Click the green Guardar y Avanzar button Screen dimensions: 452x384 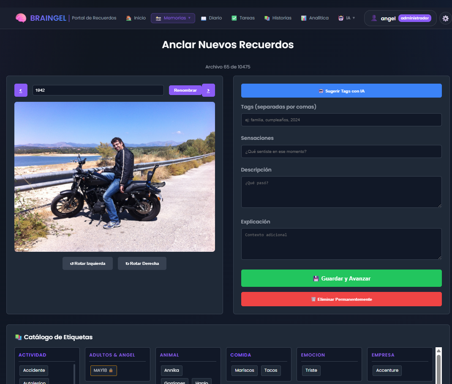tap(341, 278)
